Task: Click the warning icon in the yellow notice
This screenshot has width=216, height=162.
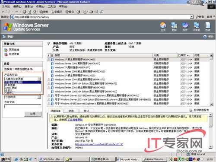Action: pos(52,117)
